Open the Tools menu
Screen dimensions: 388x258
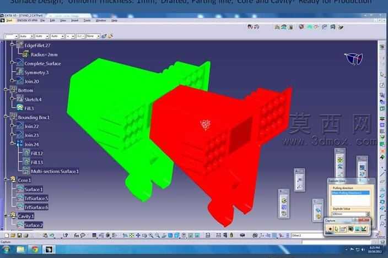(87, 20)
